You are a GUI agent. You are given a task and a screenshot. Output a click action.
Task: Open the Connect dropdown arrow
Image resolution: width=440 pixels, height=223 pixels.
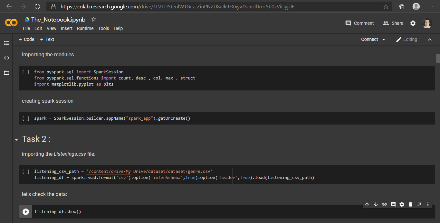[383, 39]
